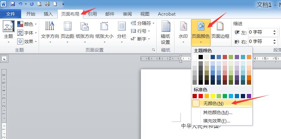Switch to the 审阅 tab
Image resolution: width=281 pixels, height=139 pixels.
(127, 14)
